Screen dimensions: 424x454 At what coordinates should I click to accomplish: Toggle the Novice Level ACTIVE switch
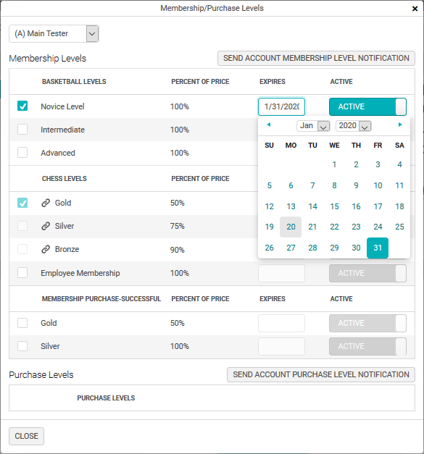tap(367, 106)
